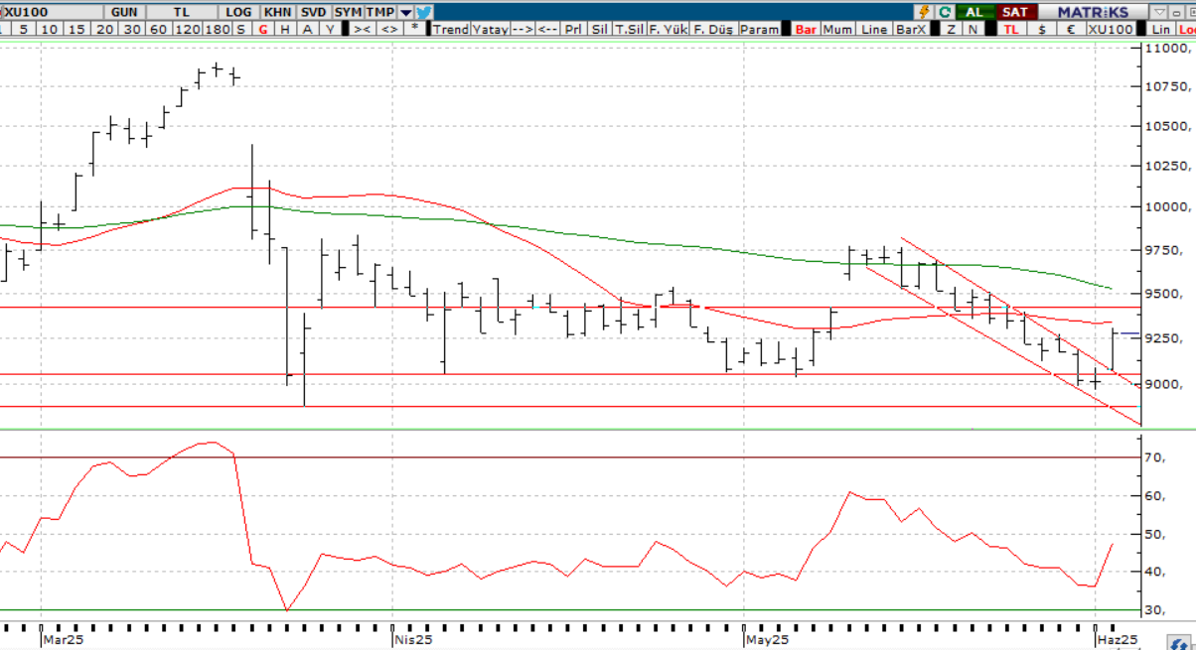The height and width of the screenshot is (650, 1196).
Task: Select the H weekly timeframe
Action: pos(285,30)
